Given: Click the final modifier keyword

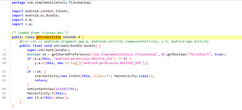Looking at the screenshot, I should (38, 46).
